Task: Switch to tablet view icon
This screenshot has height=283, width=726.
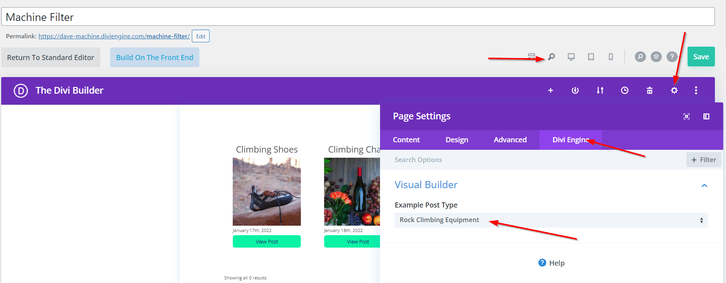Action: pyautogui.click(x=591, y=57)
